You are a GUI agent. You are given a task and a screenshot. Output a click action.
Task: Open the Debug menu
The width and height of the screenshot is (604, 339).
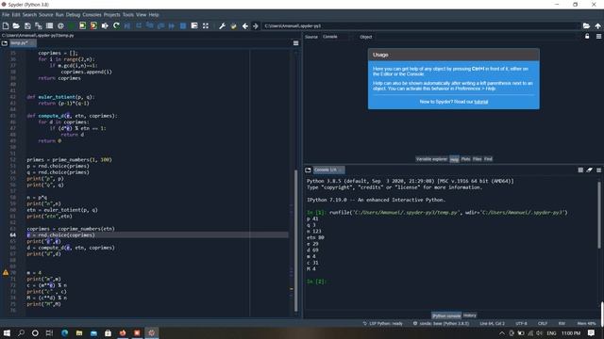point(73,15)
